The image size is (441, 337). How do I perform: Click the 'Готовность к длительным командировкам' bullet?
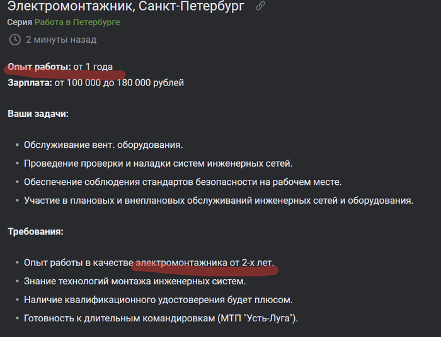pos(161,318)
